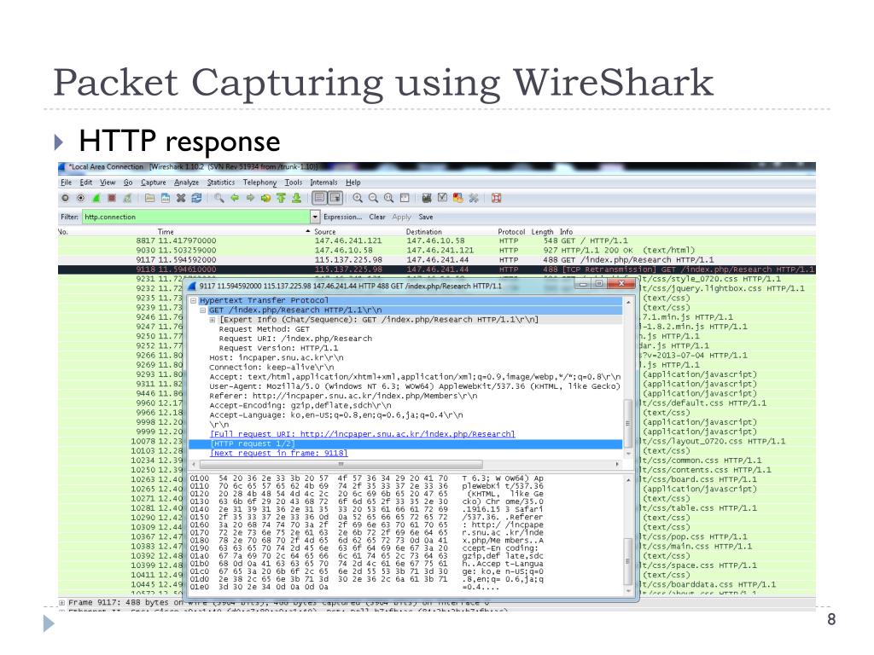Expand the Expert Info (Chat/Sequence) node
874x655 pixels.
click(213, 320)
